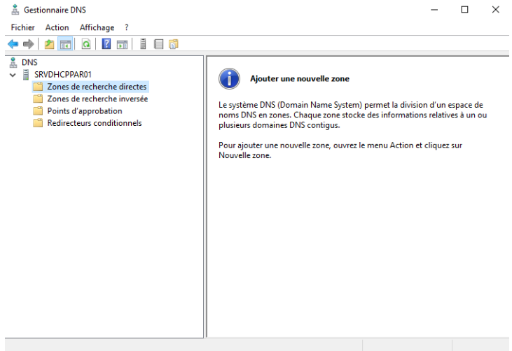This screenshot has height=351, width=512.
Task: Close the Gestionnaire DNS window
Action: pos(495,10)
